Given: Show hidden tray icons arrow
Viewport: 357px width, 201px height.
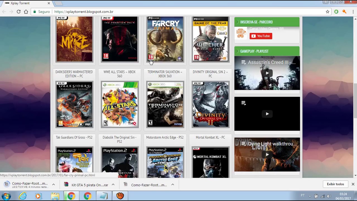Looking at the screenshot, I should point(310,196).
